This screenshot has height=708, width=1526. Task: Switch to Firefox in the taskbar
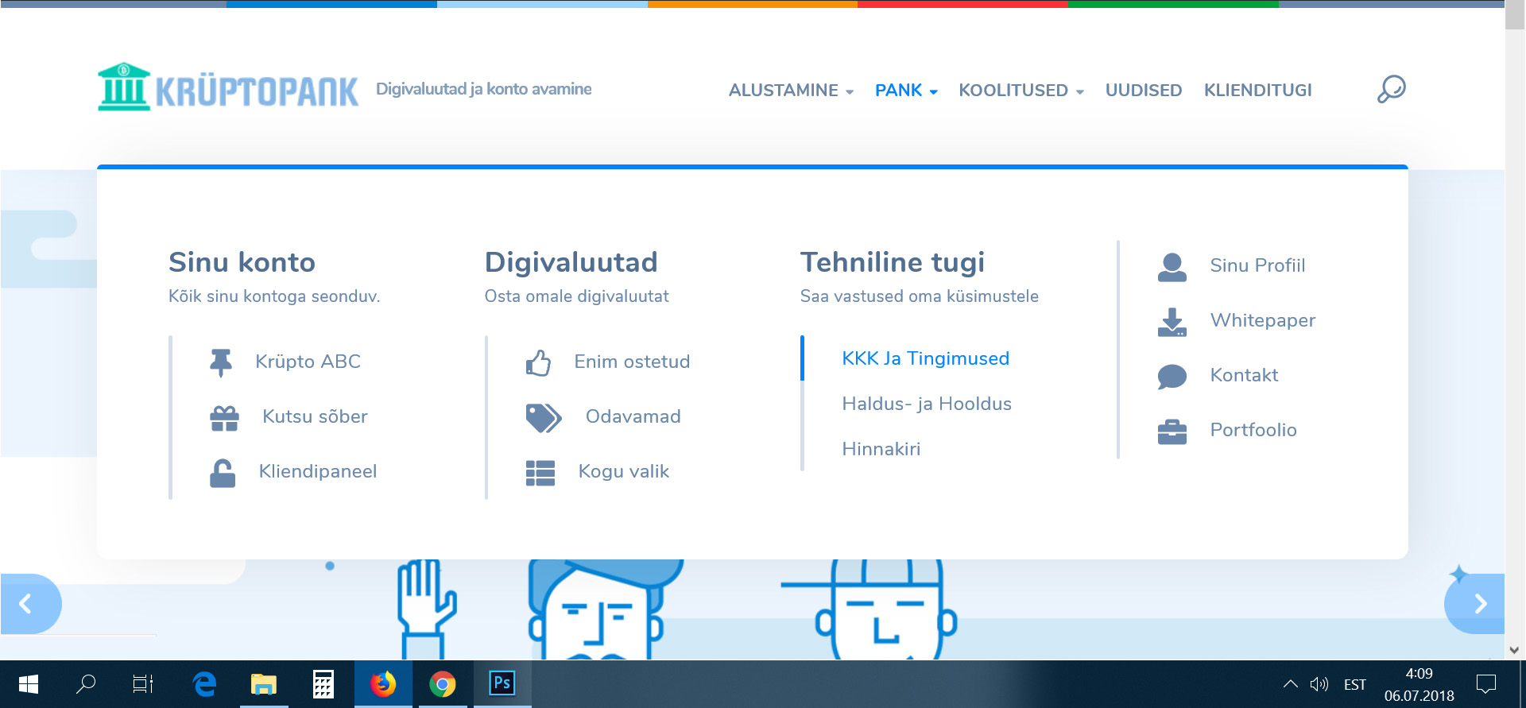[383, 684]
